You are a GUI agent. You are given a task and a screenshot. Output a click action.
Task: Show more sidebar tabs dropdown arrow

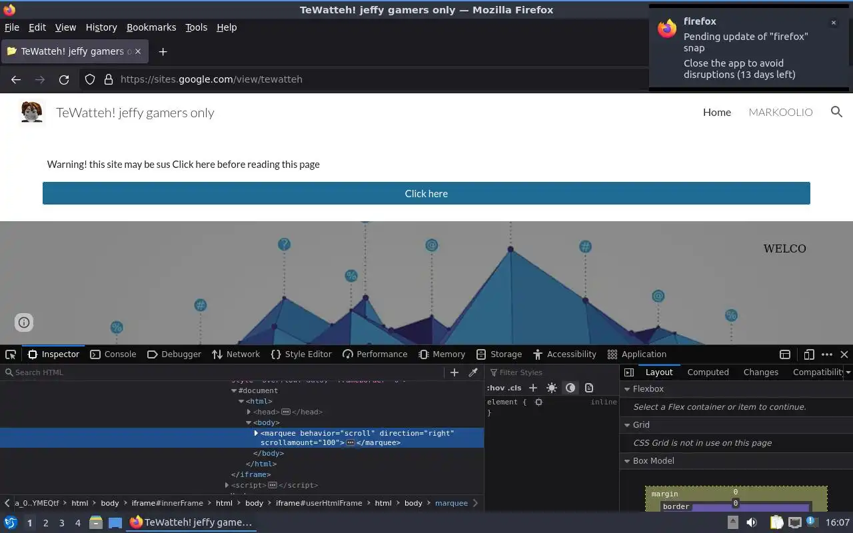pyautogui.click(x=848, y=372)
